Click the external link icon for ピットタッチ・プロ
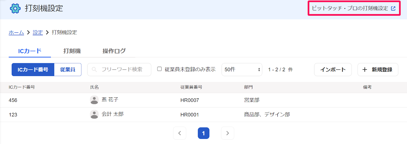Screen dimensions: 407x144 [393, 8]
